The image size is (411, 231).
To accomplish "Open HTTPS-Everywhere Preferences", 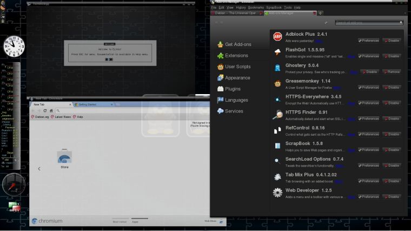I will click(368, 103).
